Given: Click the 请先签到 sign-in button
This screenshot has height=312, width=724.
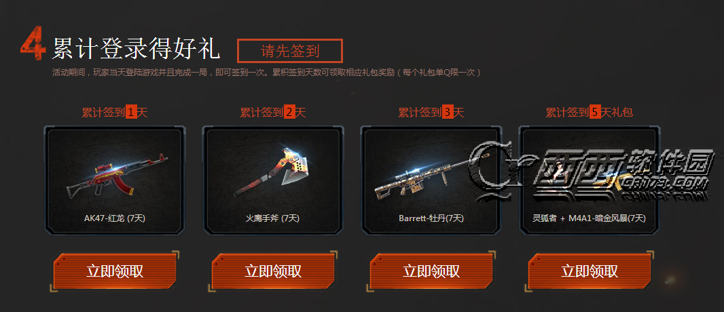Looking at the screenshot, I should pos(289,51).
